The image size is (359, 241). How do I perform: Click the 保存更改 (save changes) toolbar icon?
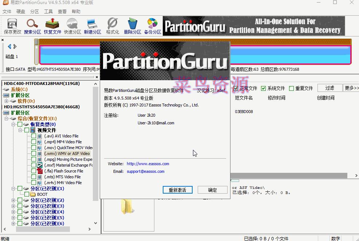tap(12, 26)
